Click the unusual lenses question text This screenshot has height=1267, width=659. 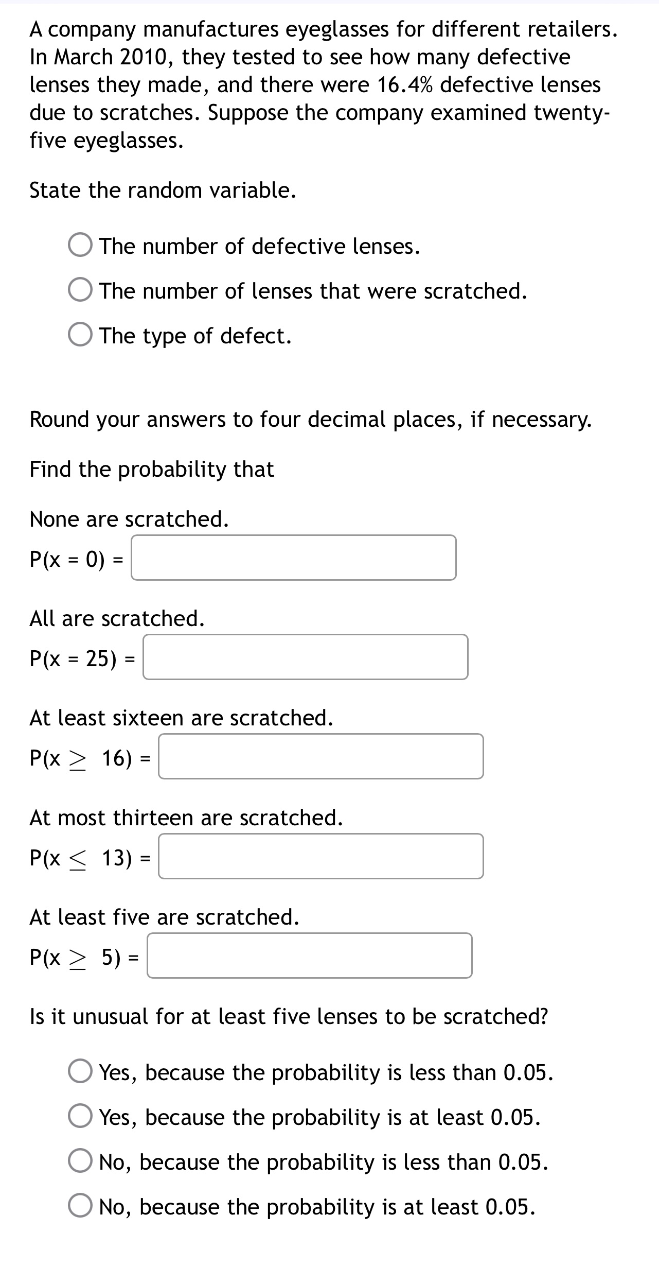(x=288, y=1016)
